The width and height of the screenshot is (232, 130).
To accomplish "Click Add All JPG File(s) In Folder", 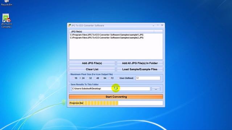I will (140, 63).
